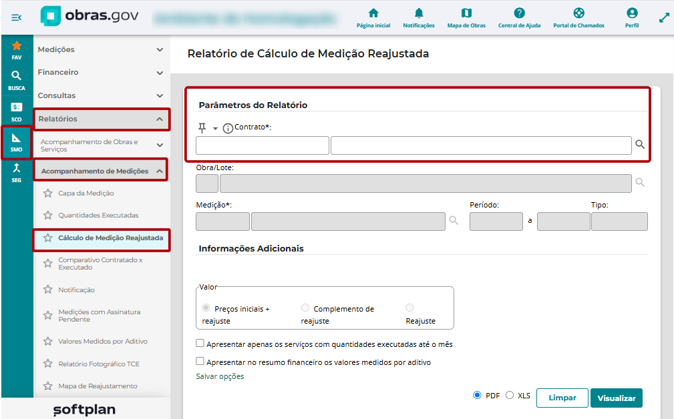Screen dimensions: 674x419
Task: Click the info icon before Contrato label
Action: (228, 128)
